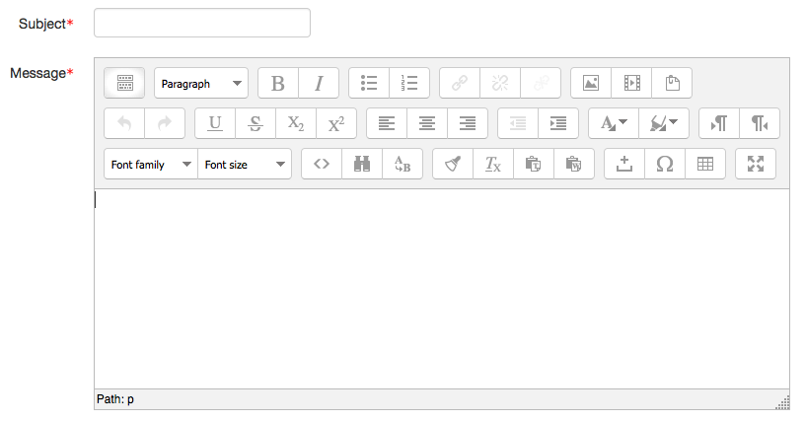Viewport: 805px width, 421px height.
Task: Insert an image
Action: [x=591, y=83]
